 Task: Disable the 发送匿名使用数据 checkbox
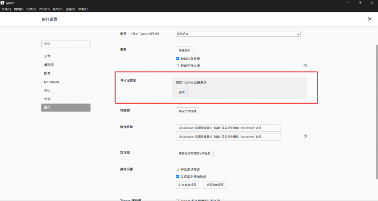coord(177,176)
